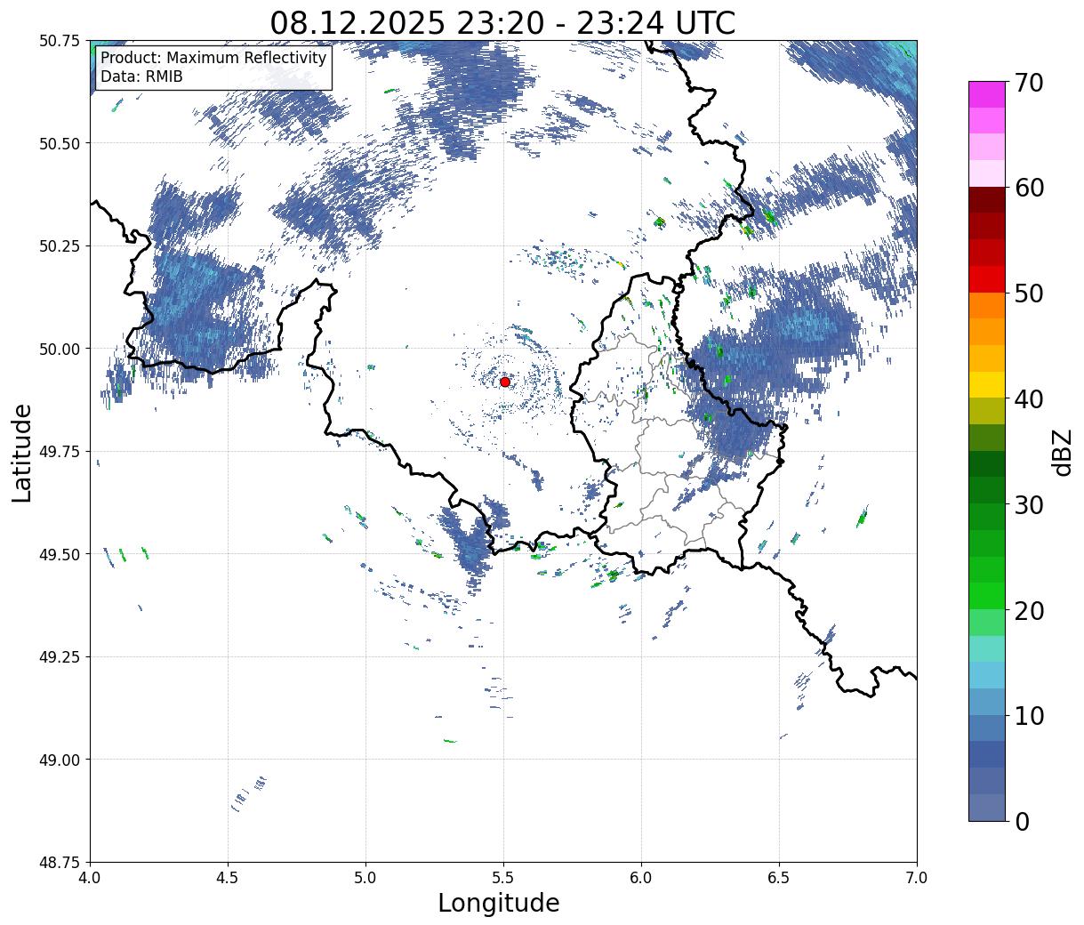Click the colorbar tick label 20
The width and height of the screenshot is (1084, 925).
(x=1031, y=611)
